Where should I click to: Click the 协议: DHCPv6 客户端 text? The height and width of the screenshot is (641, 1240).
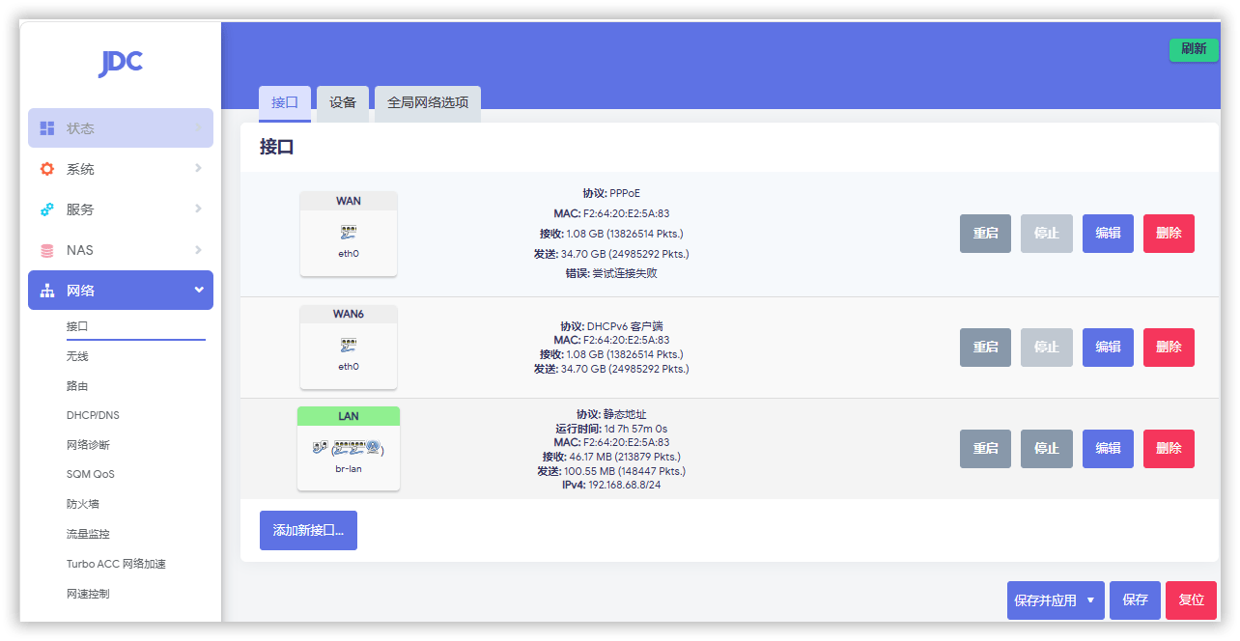click(611, 326)
